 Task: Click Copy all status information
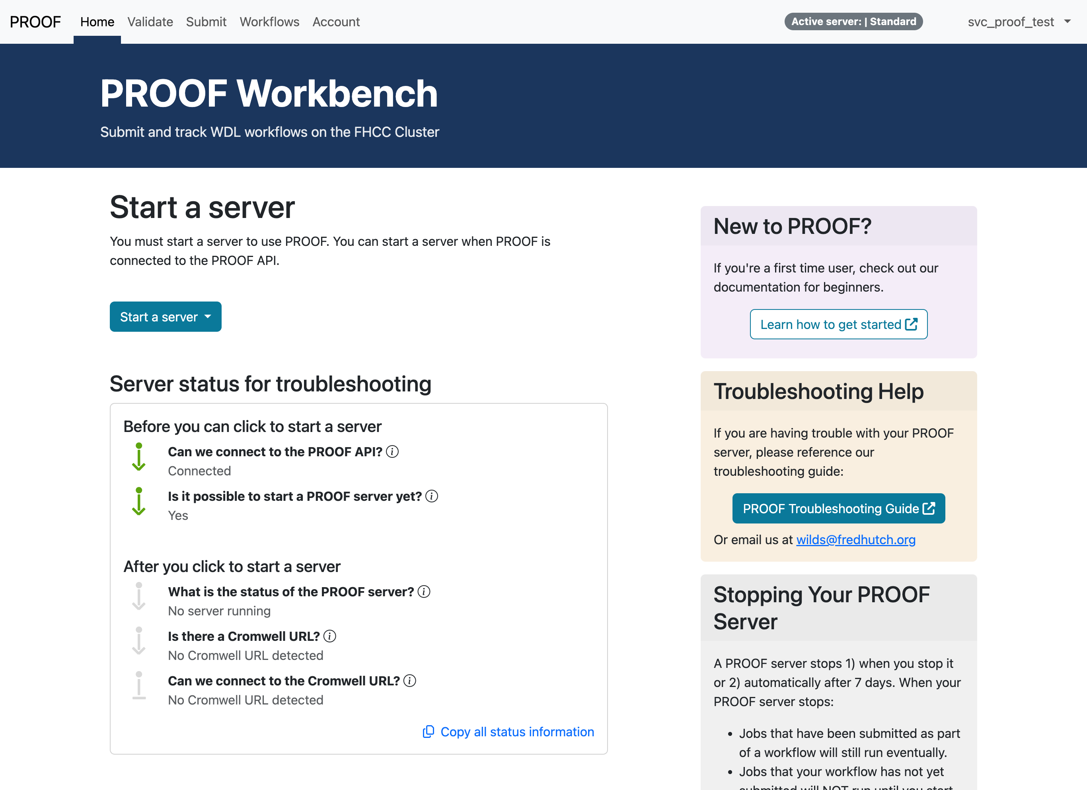click(517, 732)
